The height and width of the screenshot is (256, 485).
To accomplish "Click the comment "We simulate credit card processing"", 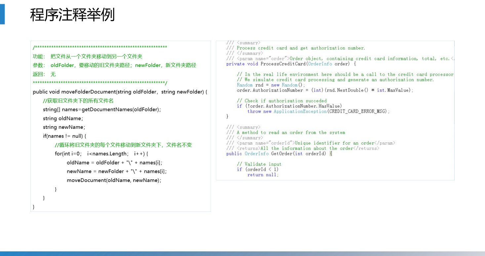I will 336,80.
